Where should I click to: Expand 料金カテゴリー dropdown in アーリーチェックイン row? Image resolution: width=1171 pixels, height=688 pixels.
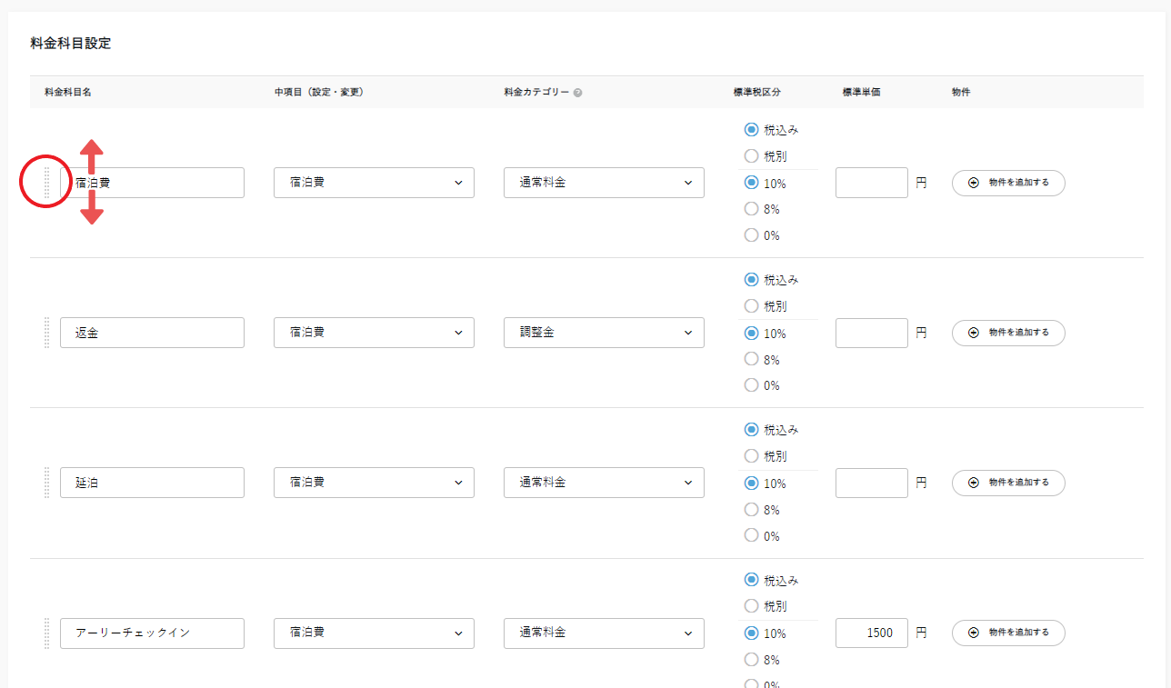point(604,633)
